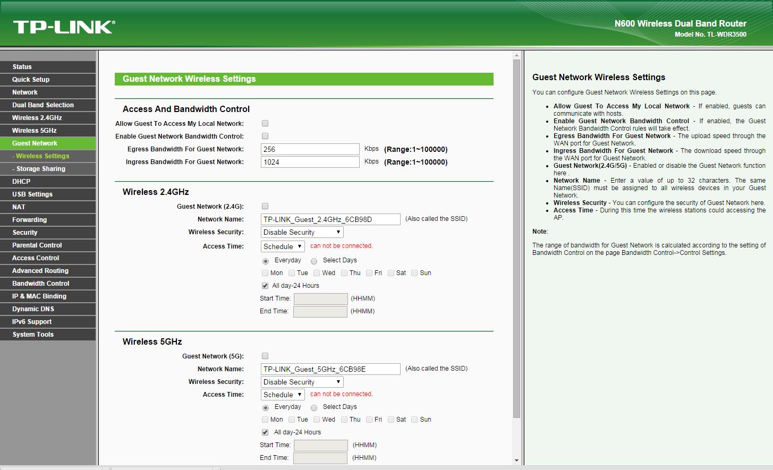Click the TP-LINK logo
Image resolution: width=773 pixels, height=470 pixels.
[x=64, y=27]
